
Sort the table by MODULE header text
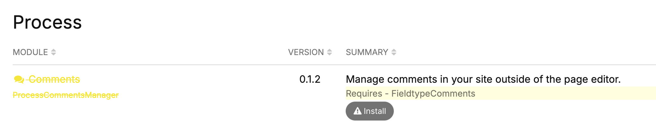point(30,52)
